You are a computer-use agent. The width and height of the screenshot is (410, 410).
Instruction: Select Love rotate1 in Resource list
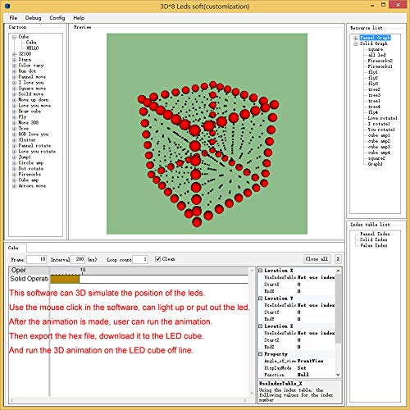pyautogui.click(x=382, y=118)
